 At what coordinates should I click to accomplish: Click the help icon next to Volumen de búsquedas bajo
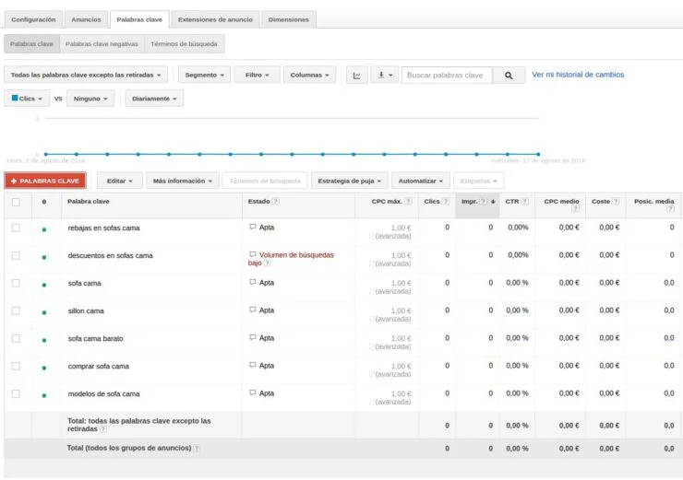click(268, 263)
